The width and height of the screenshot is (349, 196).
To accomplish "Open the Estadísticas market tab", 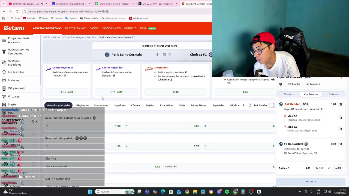I will tap(167, 105).
